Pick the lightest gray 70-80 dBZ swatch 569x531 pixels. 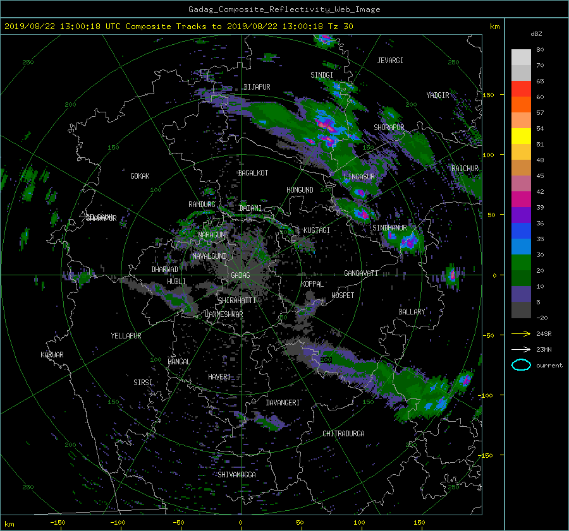pos(521,57)
